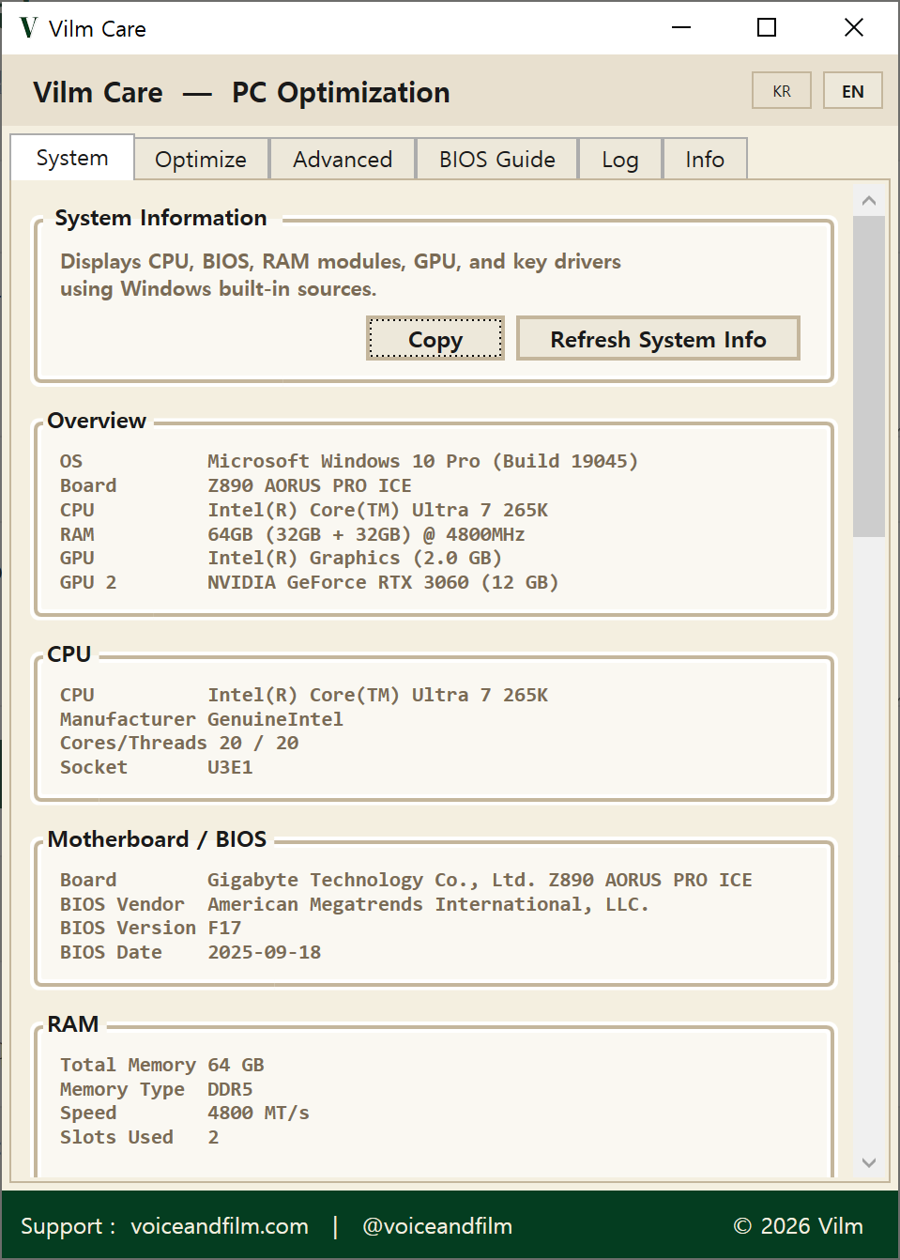Visit the voiceandfilm.com support link

pos(219,1226)
